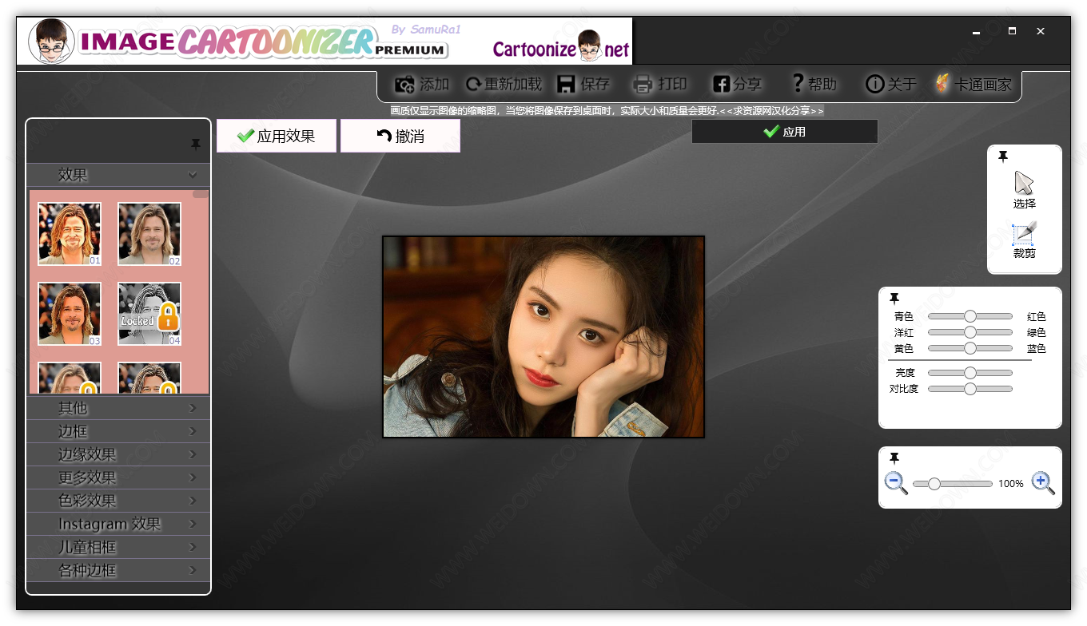Click the 打印 printer icon
The image size is (1087, 626).
[x=643, y=84]
